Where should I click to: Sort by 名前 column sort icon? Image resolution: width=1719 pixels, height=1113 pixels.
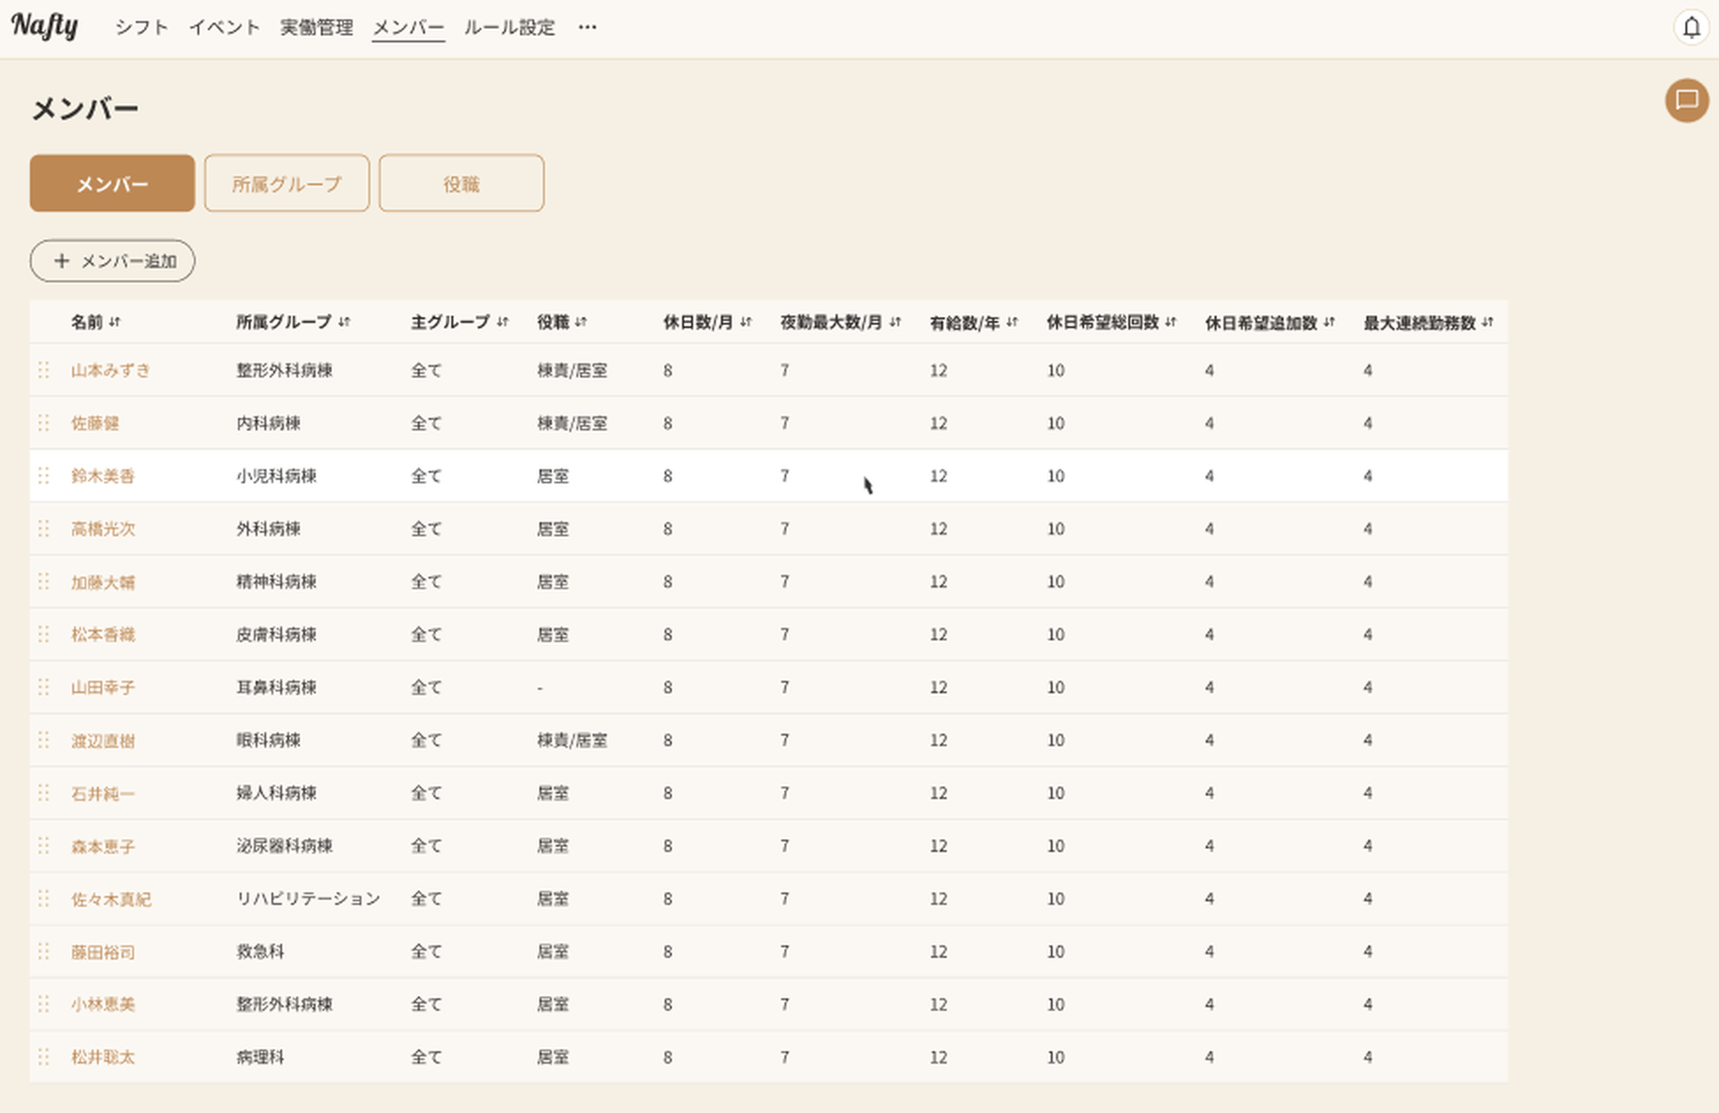(x=115, y=322)
